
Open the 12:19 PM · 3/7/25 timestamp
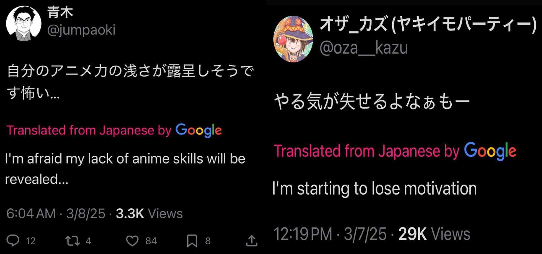330,234
